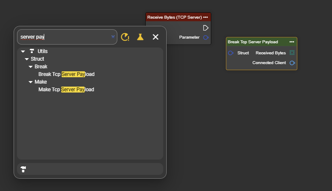Select Break Tcp Server Payload search result
This screenshot has height=191, width=332.
click(x=66, y=74)
